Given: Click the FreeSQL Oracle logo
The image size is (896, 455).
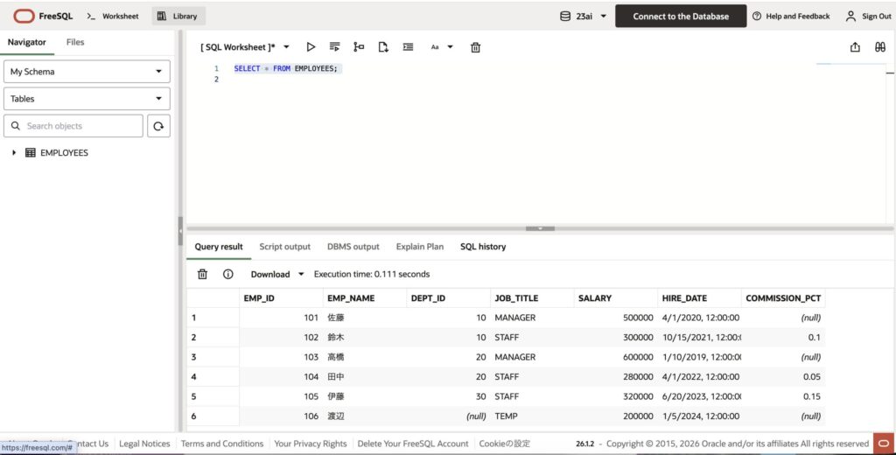Looking at the screenshot, I should (x=44, y=16).
